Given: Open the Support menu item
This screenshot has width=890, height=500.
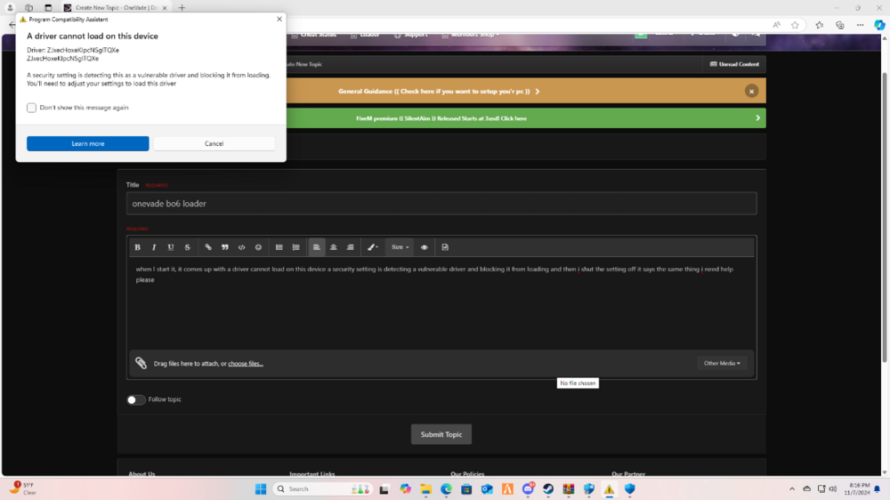Looking at the screenshot, I should click(x=411, y=36).
